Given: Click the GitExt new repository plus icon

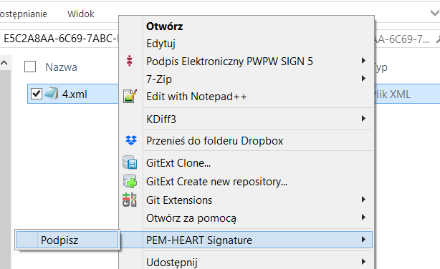Looking at the screenshot, I should (x=130, y=181).
